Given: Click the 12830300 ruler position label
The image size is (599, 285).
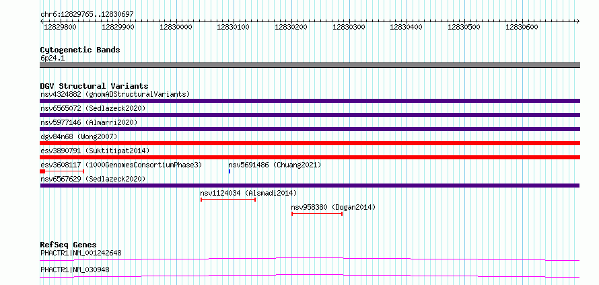Looking at the screenshot, I should click(349, 27).
